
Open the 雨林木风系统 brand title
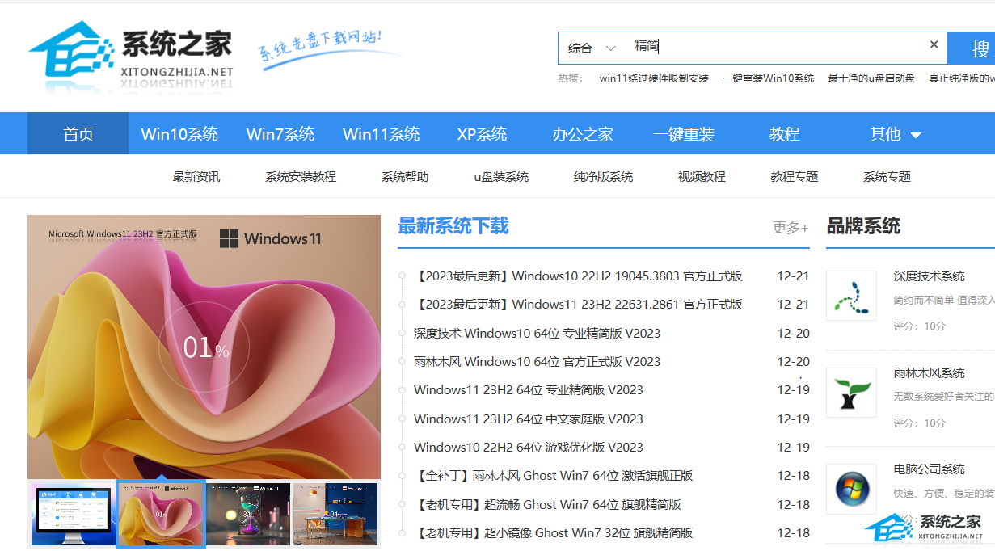(929, 372)
